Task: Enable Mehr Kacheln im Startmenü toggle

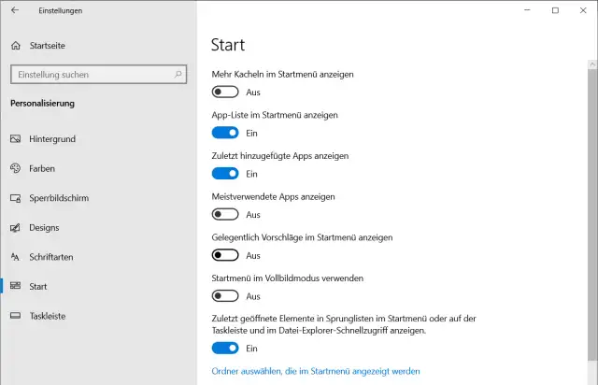Action: (x=225, y=93)
